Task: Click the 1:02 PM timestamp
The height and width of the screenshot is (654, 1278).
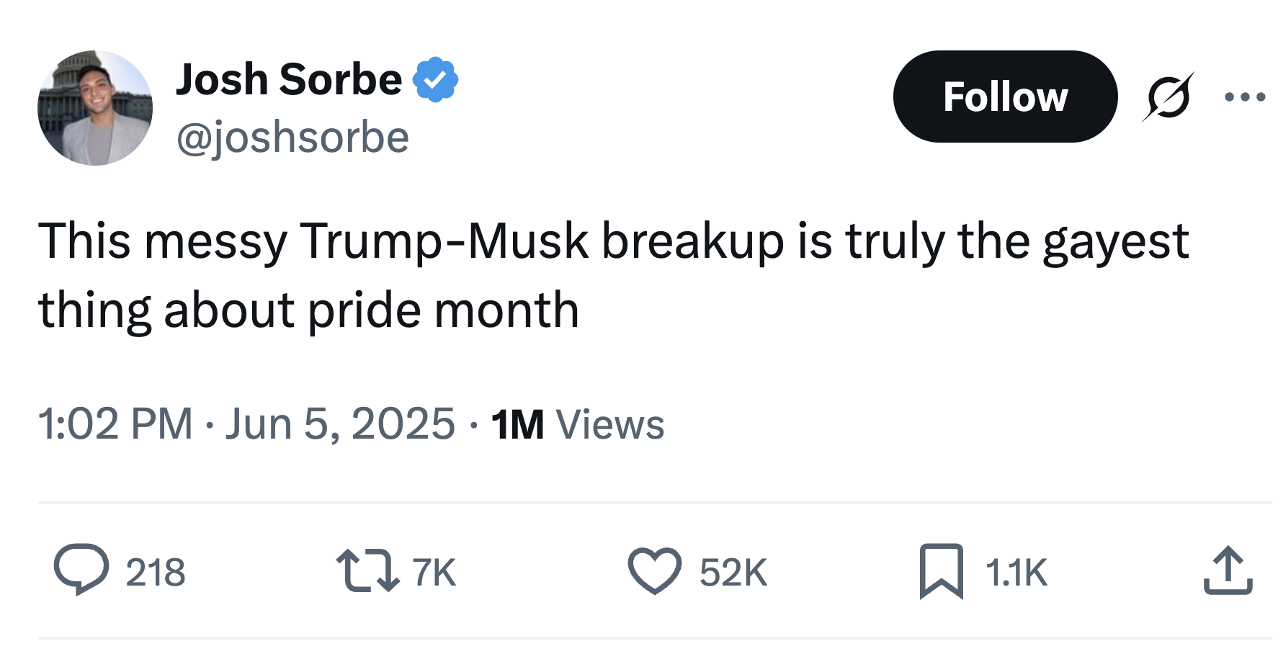Action: (x=115, y=424)
